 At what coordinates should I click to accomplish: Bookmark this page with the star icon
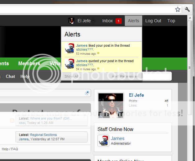coord(178,9)
